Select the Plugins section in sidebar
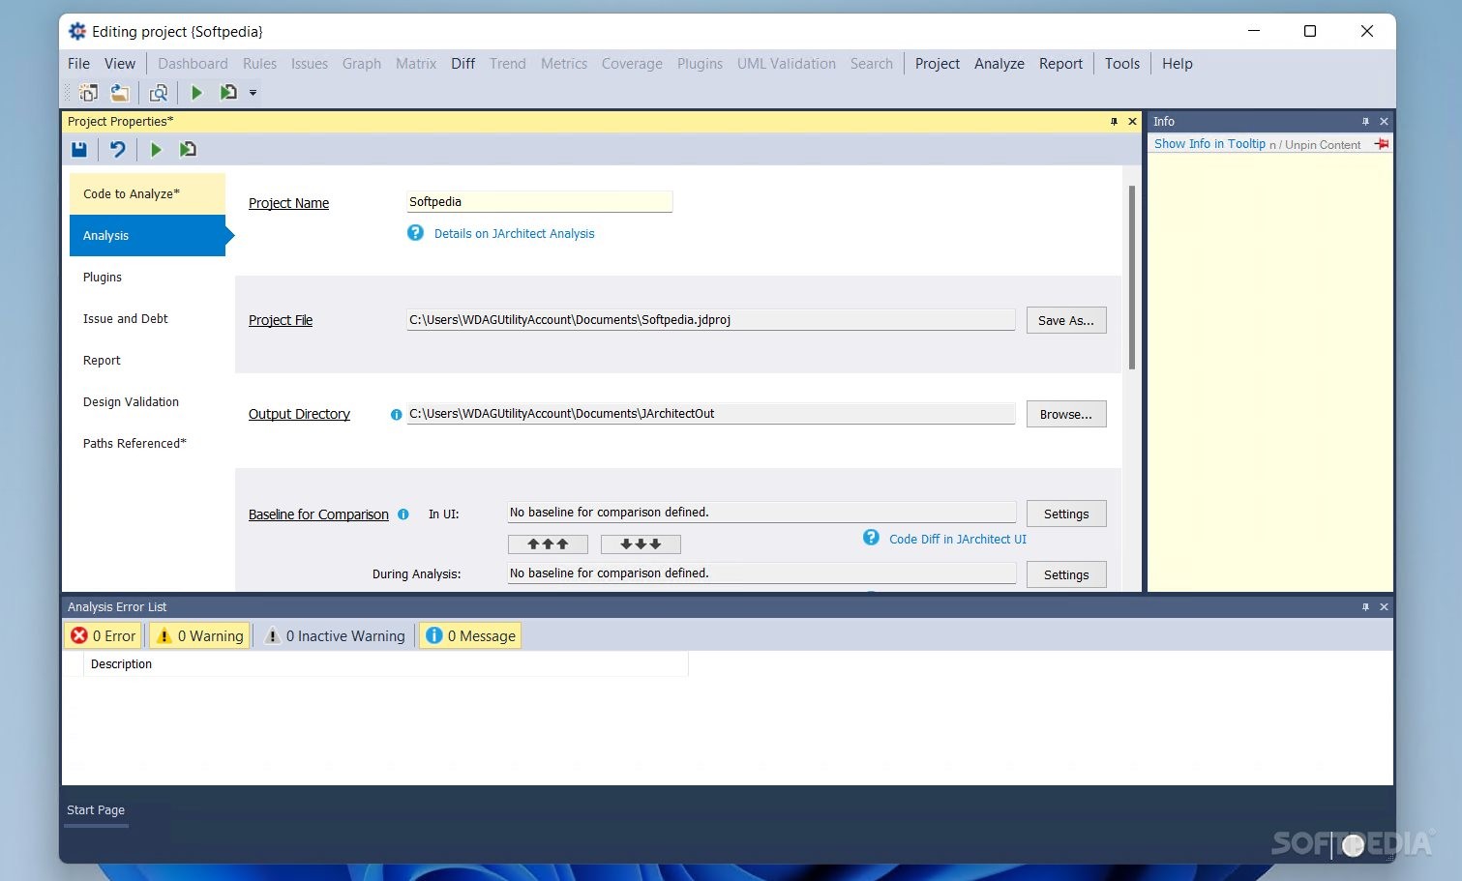This screenshot has height=881, width=1462. (x=147, y=278)
